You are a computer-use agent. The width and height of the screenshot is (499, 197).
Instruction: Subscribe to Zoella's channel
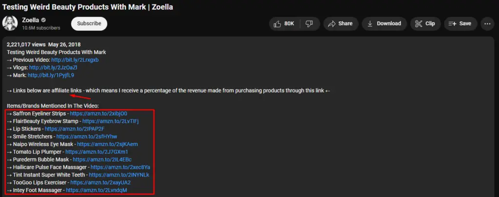click(89, 23)
